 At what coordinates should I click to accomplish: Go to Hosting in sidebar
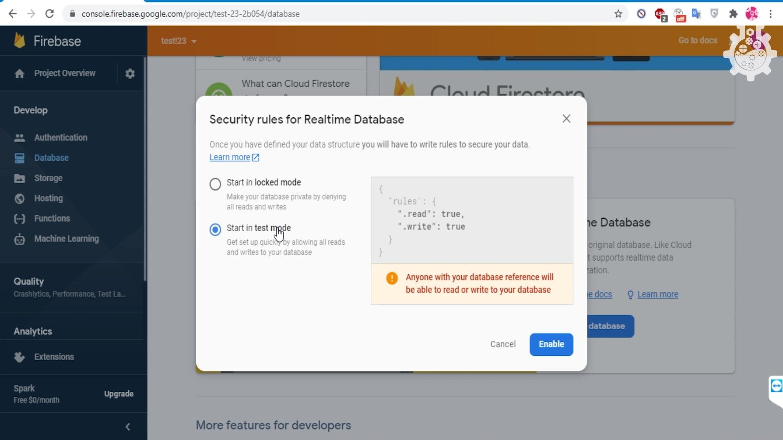click(49, 198)
